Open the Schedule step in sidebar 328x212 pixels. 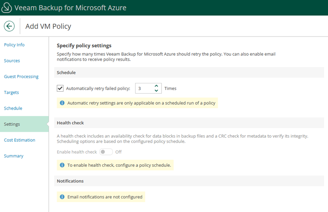coord(13,108)
